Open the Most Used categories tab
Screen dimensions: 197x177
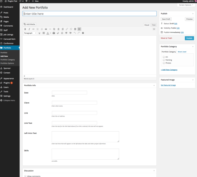(x=182, y=52)
